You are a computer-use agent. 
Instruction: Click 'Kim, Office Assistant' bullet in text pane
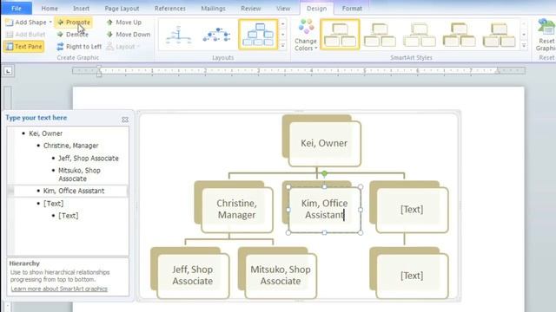[74, 191]
